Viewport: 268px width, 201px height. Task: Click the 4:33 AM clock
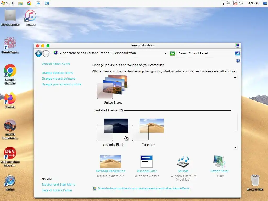pos(254,3)
